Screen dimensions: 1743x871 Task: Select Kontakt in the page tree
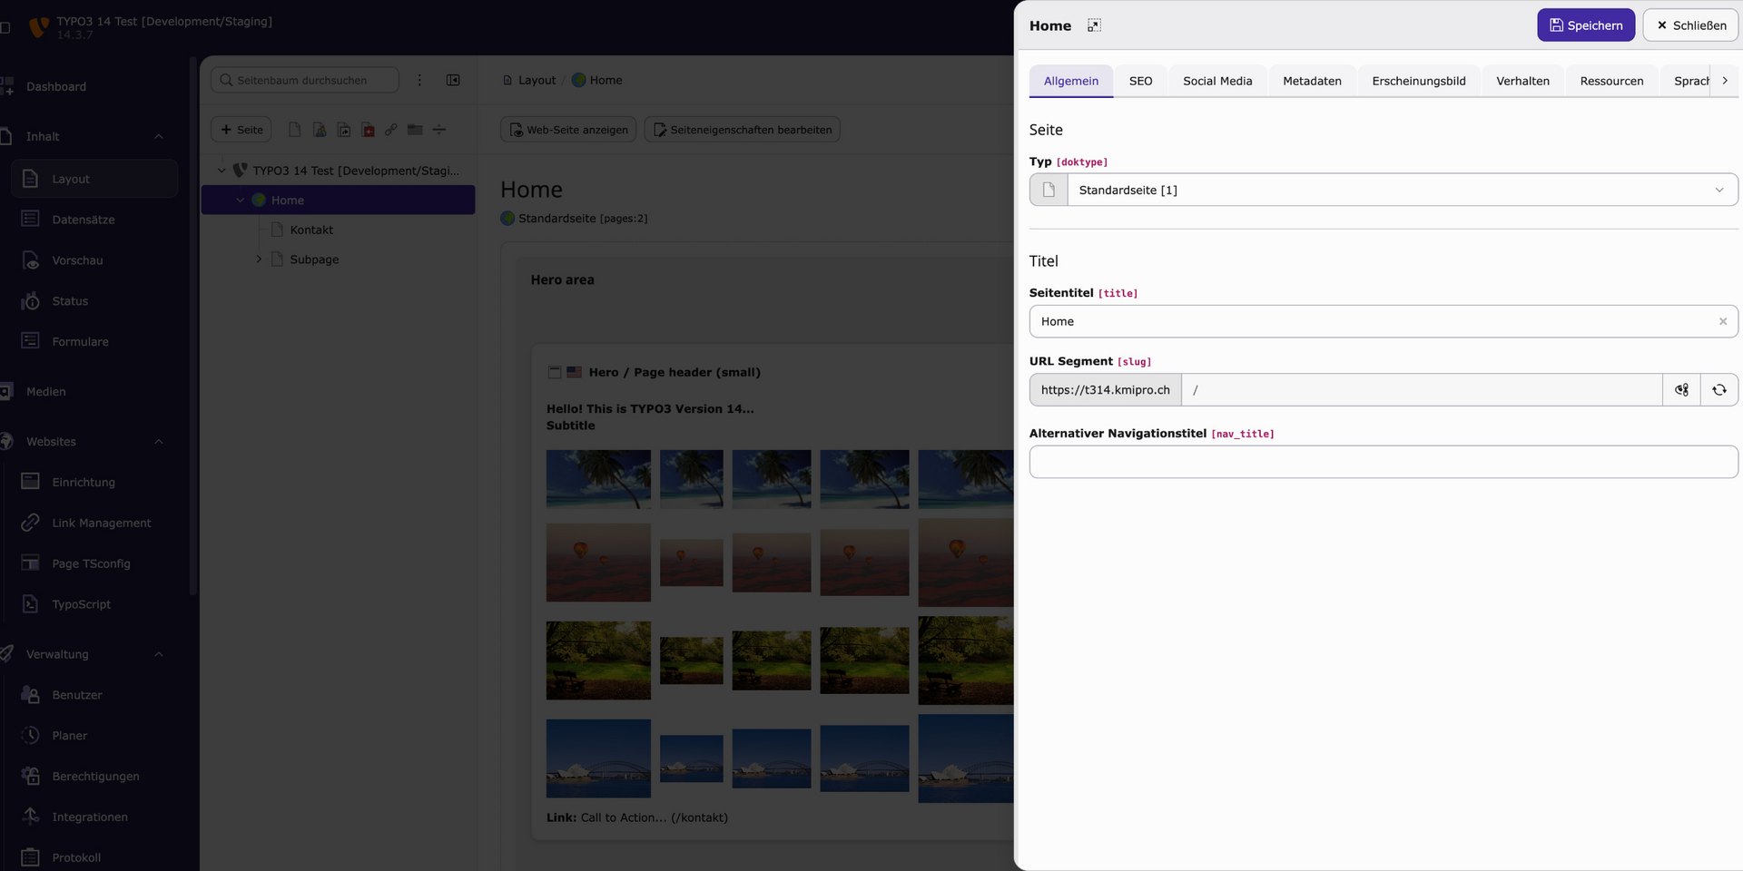coord(311,230)
